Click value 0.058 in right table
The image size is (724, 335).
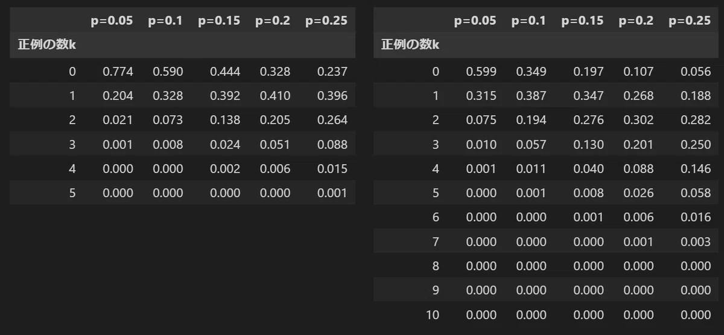click(696, 193)
